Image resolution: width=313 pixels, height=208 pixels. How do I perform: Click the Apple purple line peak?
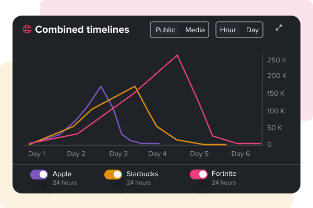point(101,86)
